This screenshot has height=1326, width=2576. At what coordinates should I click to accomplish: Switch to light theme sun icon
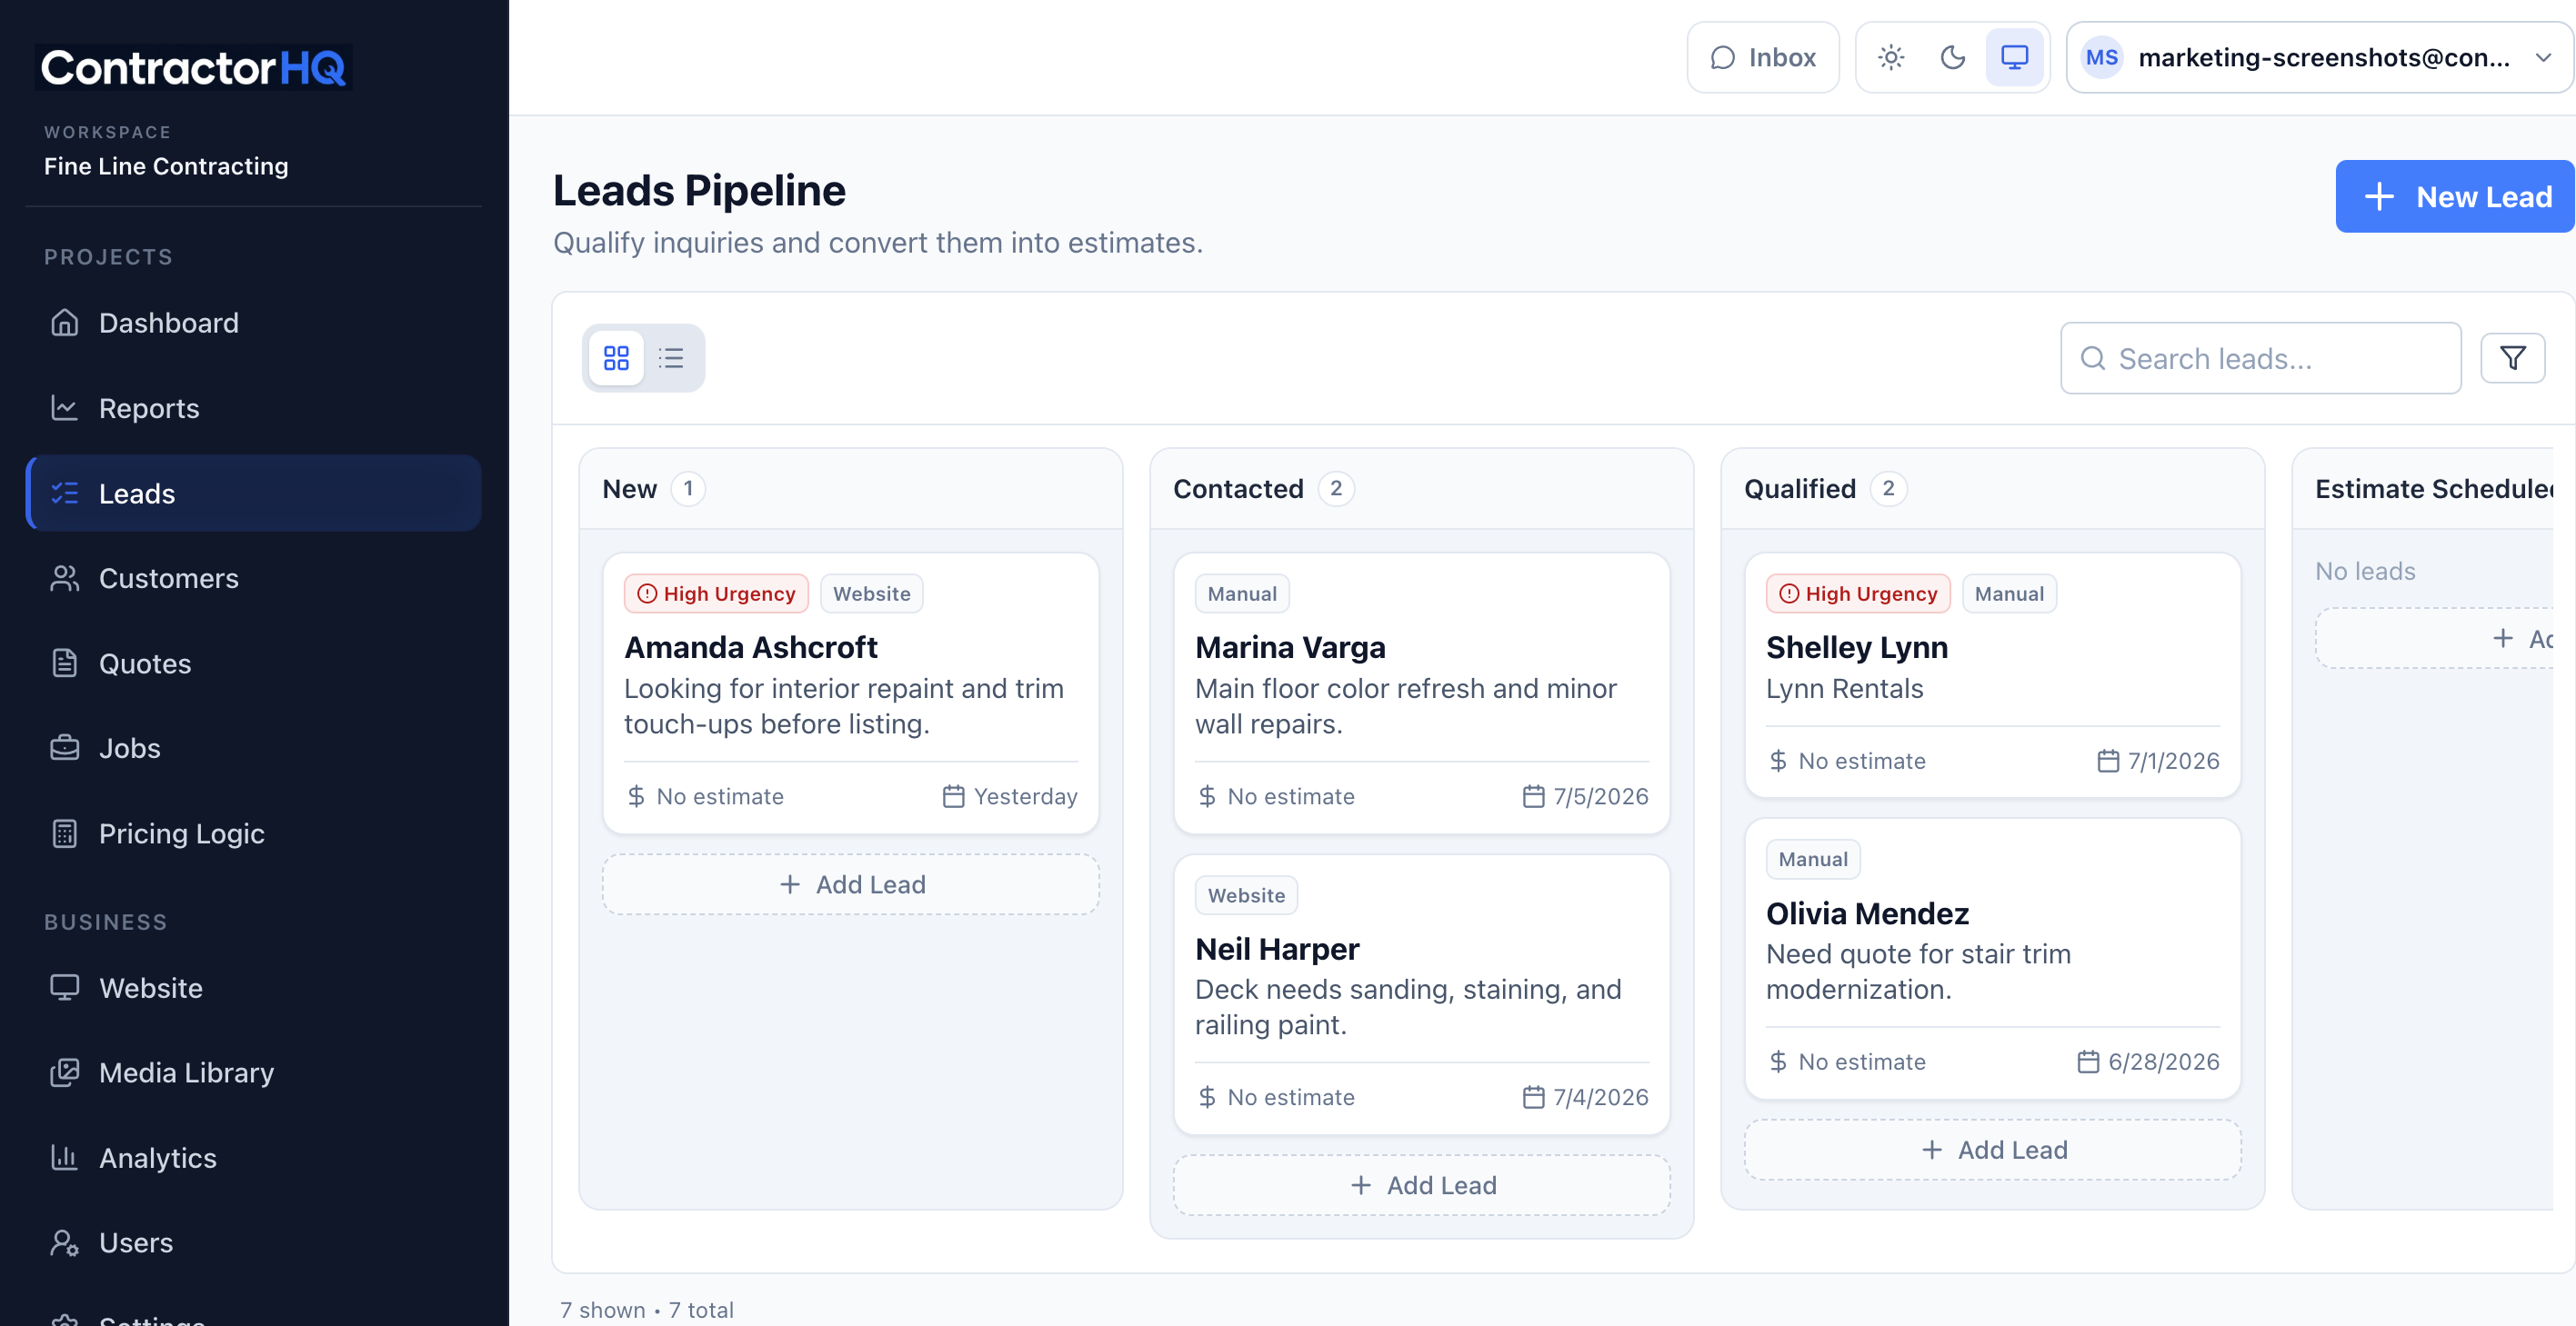click(x=1891, y=58)
